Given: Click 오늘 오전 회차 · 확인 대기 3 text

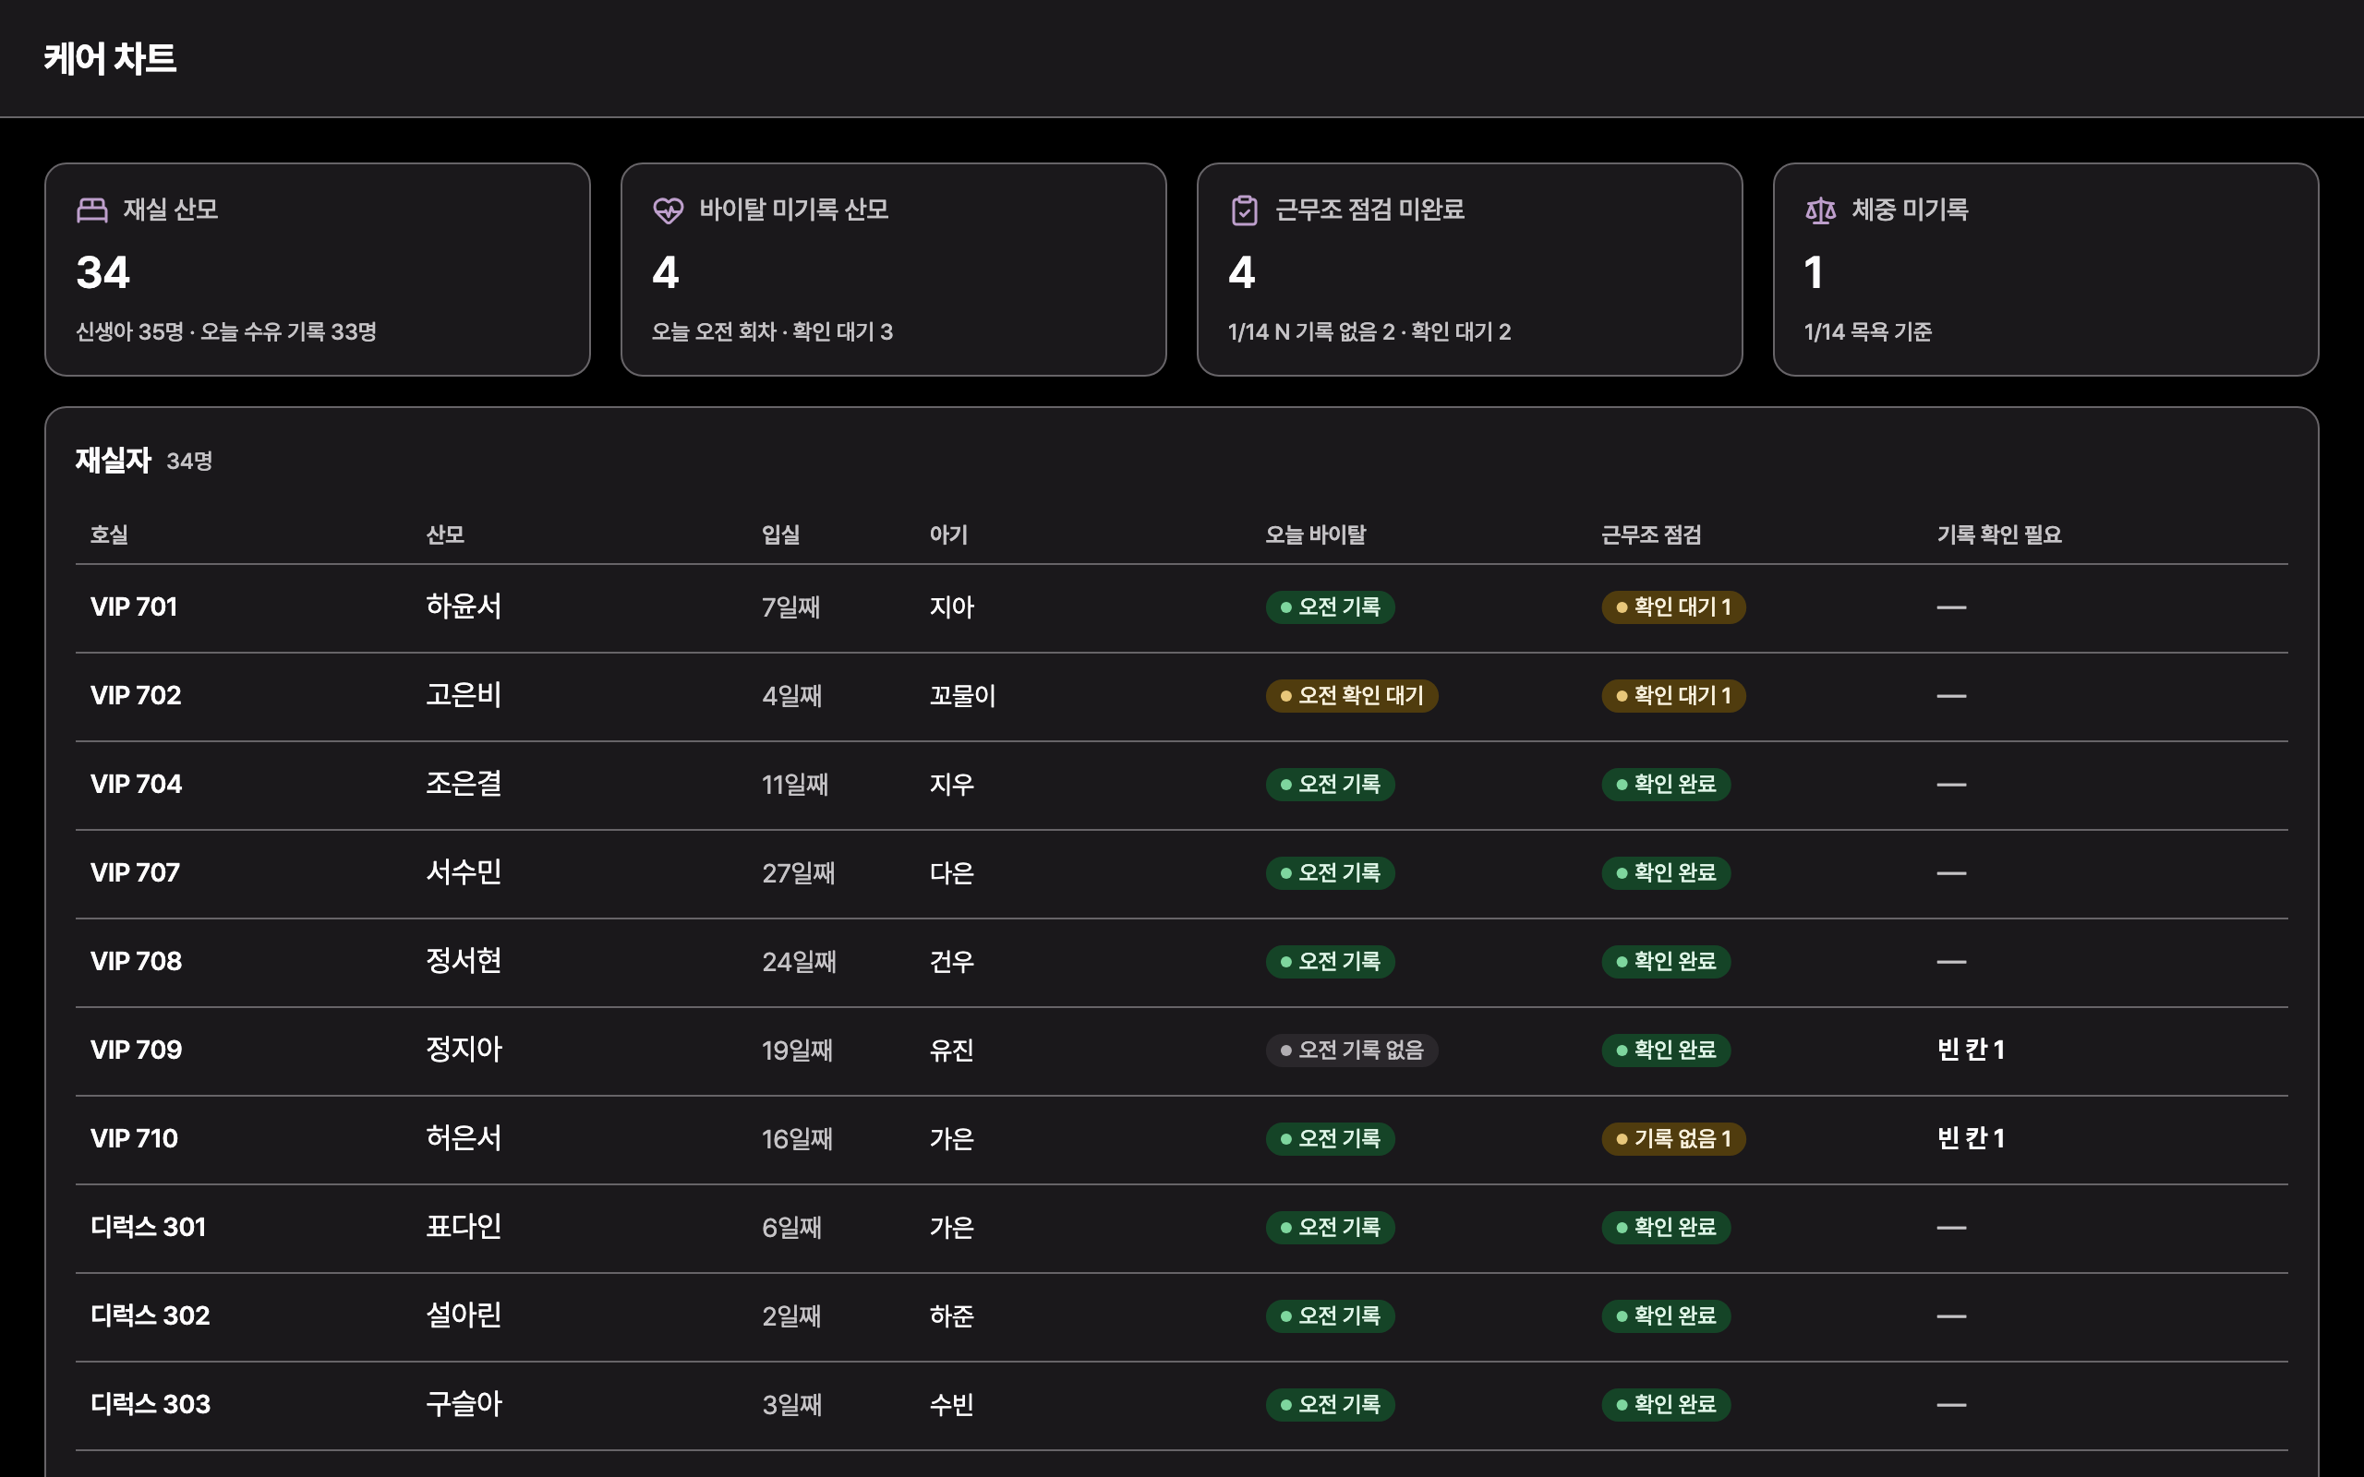Looking at the screenshot, I should pyautogui.click(x=773, y=332).
